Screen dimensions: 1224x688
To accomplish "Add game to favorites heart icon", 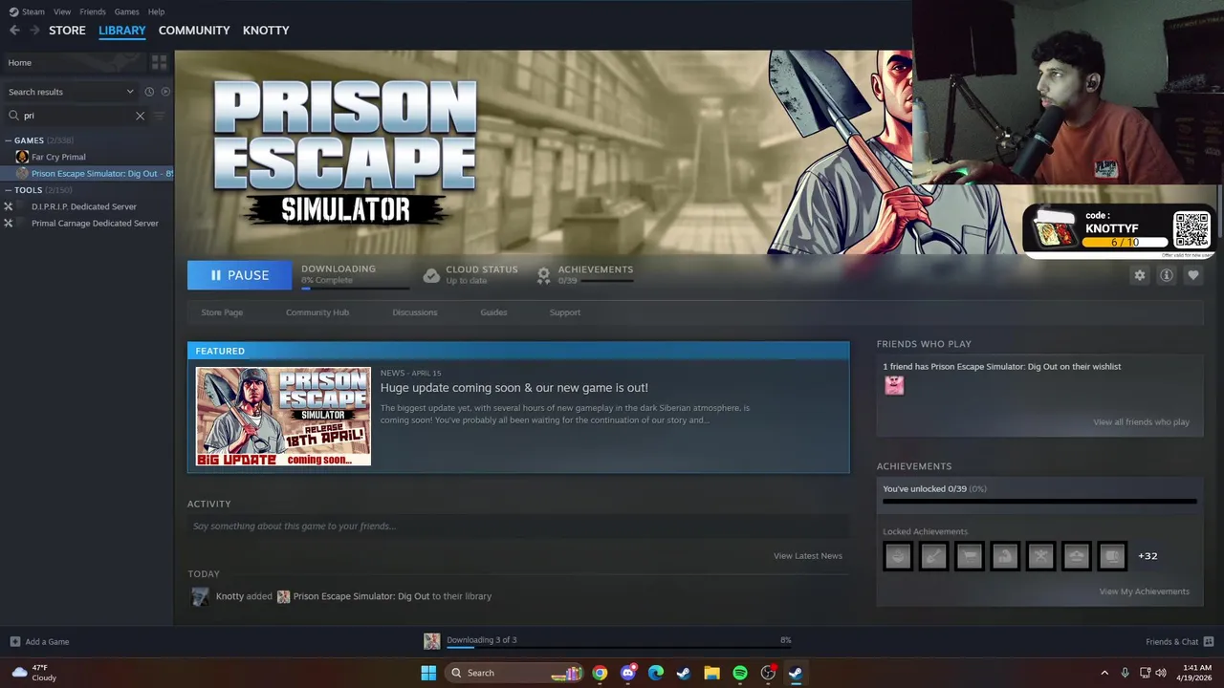I will click(1192, 275).
